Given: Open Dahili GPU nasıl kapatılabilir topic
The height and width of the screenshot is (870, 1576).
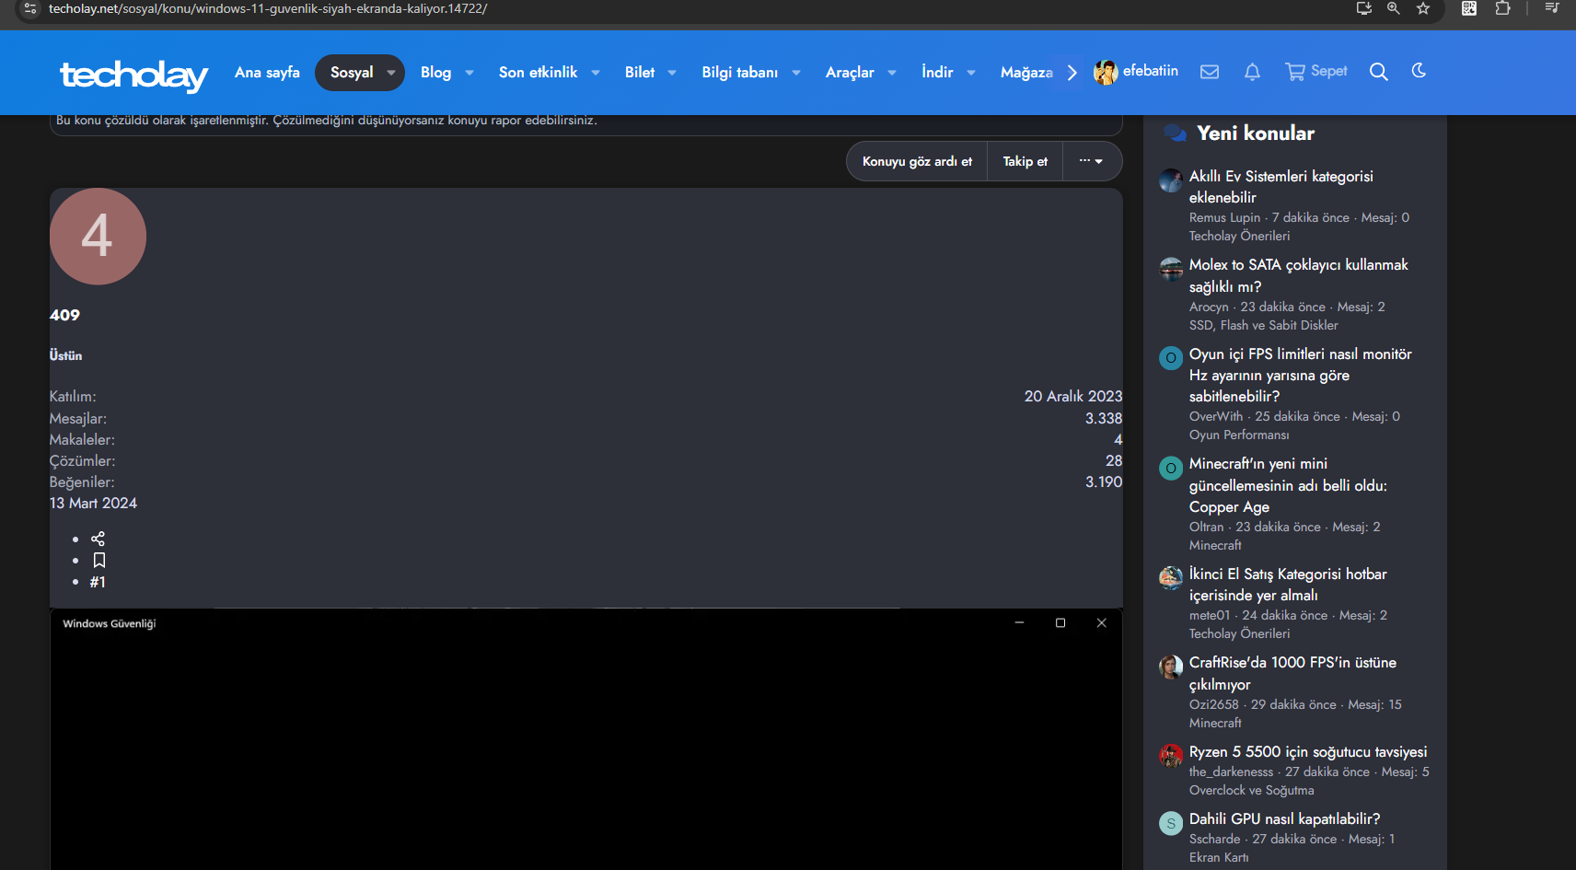Looking at the screenshot, I should click(x=1284, y=818).
